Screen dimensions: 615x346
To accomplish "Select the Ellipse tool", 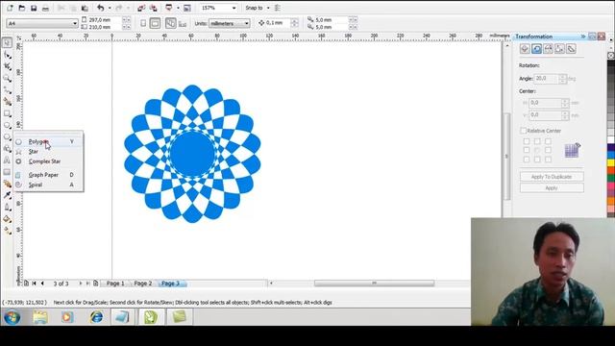I will click(7, 126).
